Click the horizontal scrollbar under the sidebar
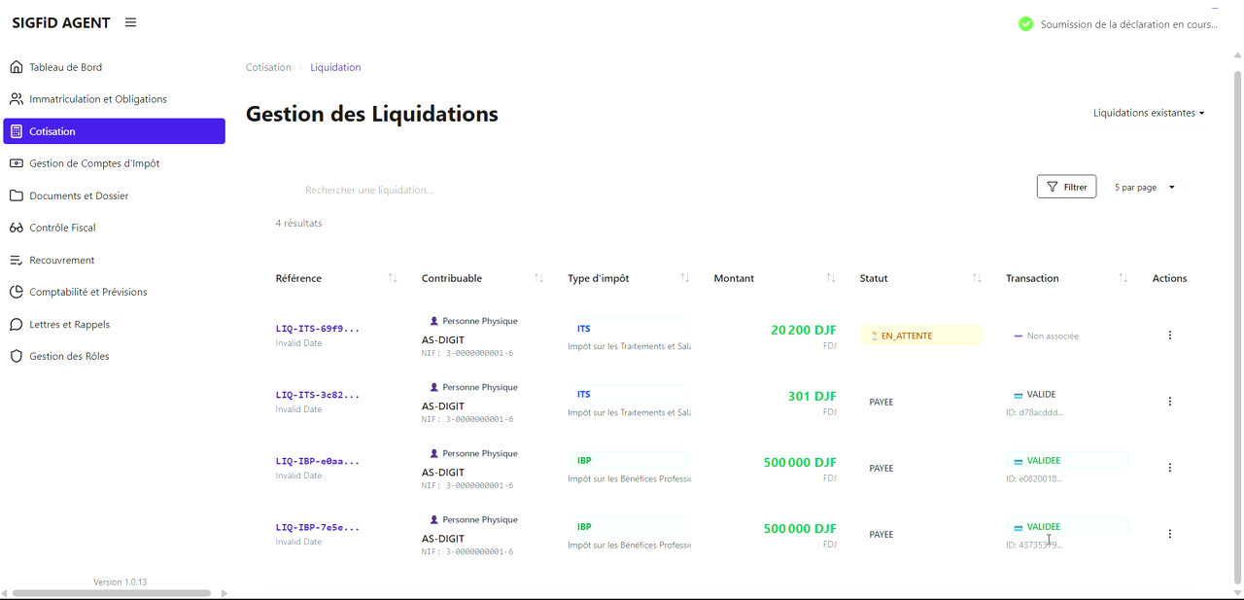Viewport: 1244px width, 600px height. [112, 592]
